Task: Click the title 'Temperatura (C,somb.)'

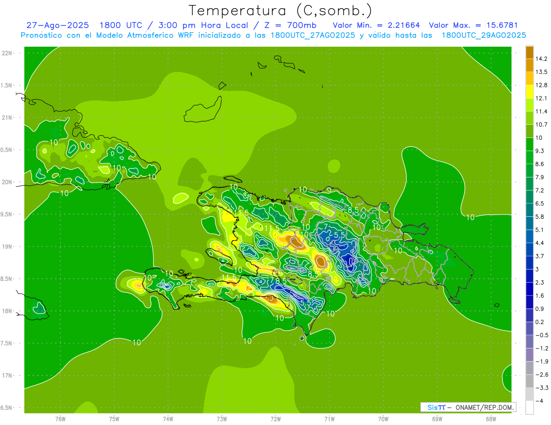Action: pyautogui.click(x=280, y=11)
